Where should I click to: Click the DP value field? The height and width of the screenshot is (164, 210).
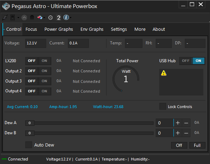(195, 43)
